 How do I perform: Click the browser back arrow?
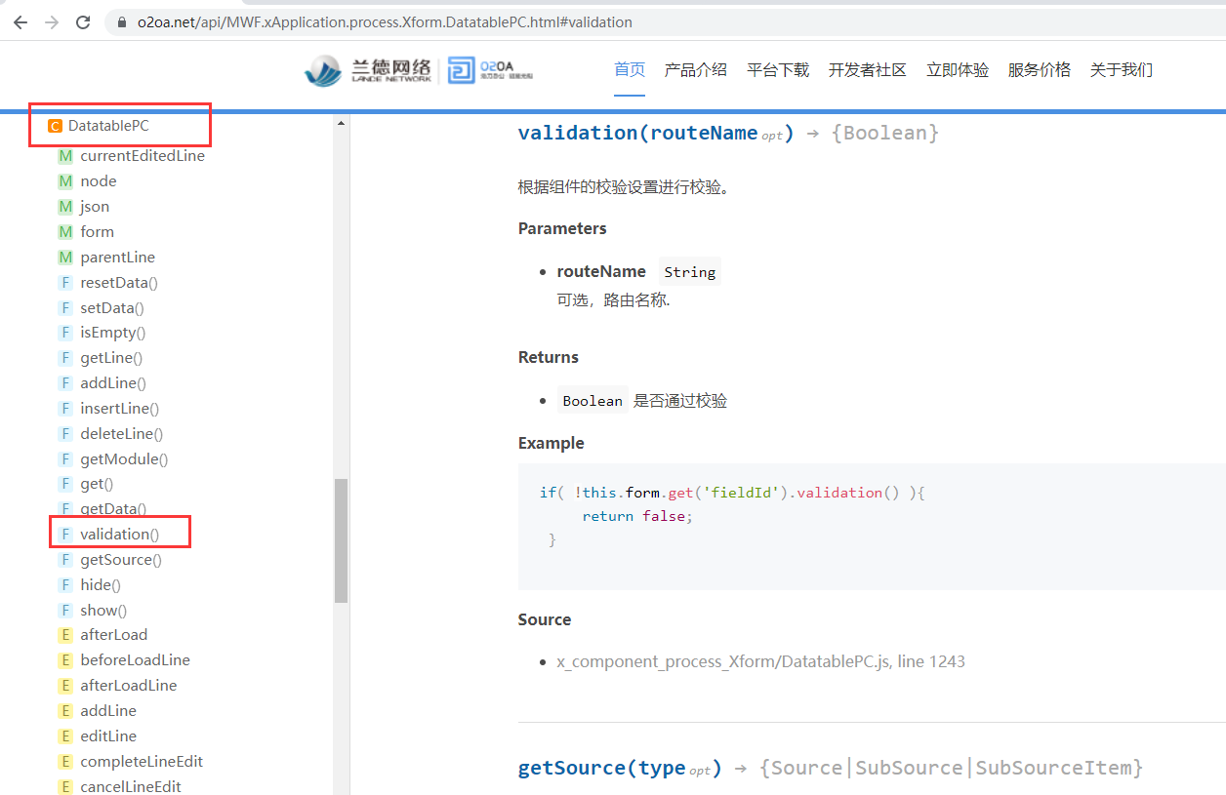[20, 21]
